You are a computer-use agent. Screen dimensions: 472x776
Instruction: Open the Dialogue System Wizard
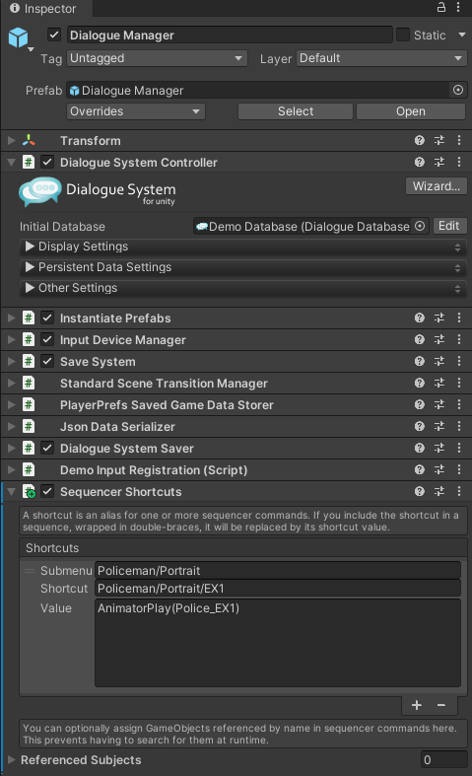coord(437,186)
